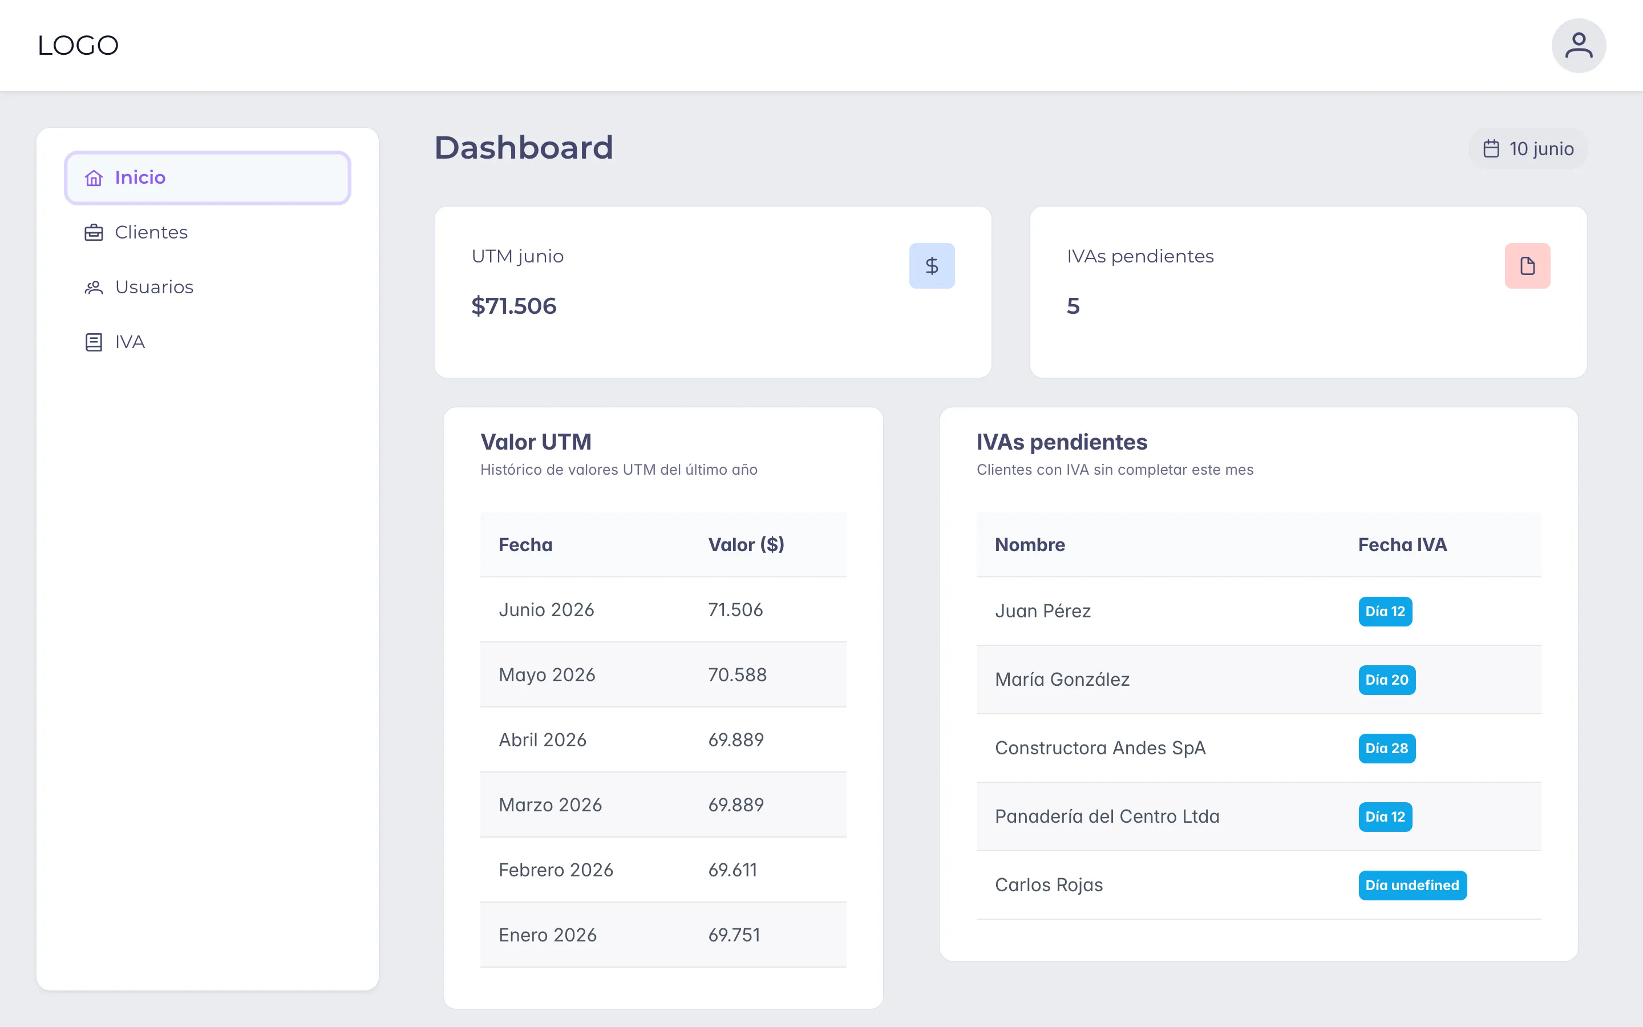The image size is (1643, 1027).
Task: Click Día 12 badge for Juan Pérez
Action: [x=1385, y=611]
